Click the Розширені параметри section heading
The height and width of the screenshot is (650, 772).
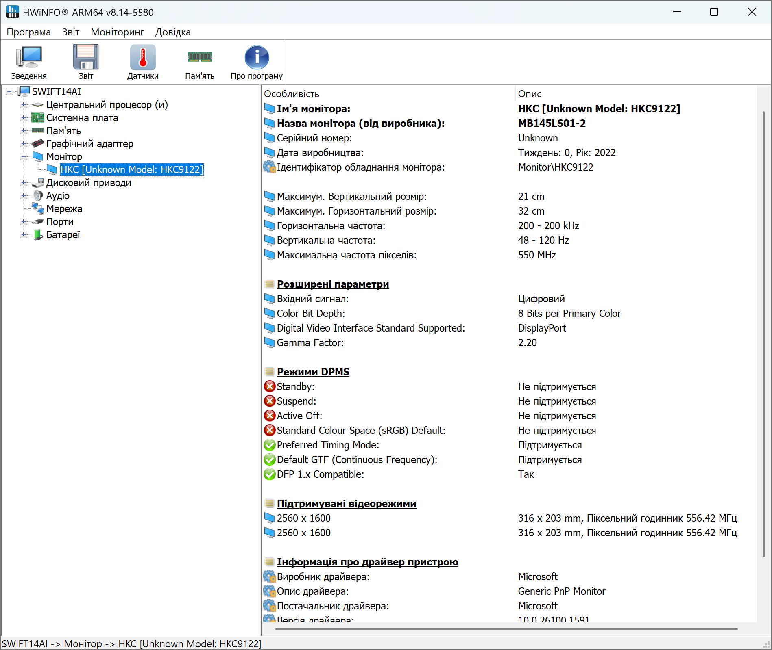click(333, 284)
